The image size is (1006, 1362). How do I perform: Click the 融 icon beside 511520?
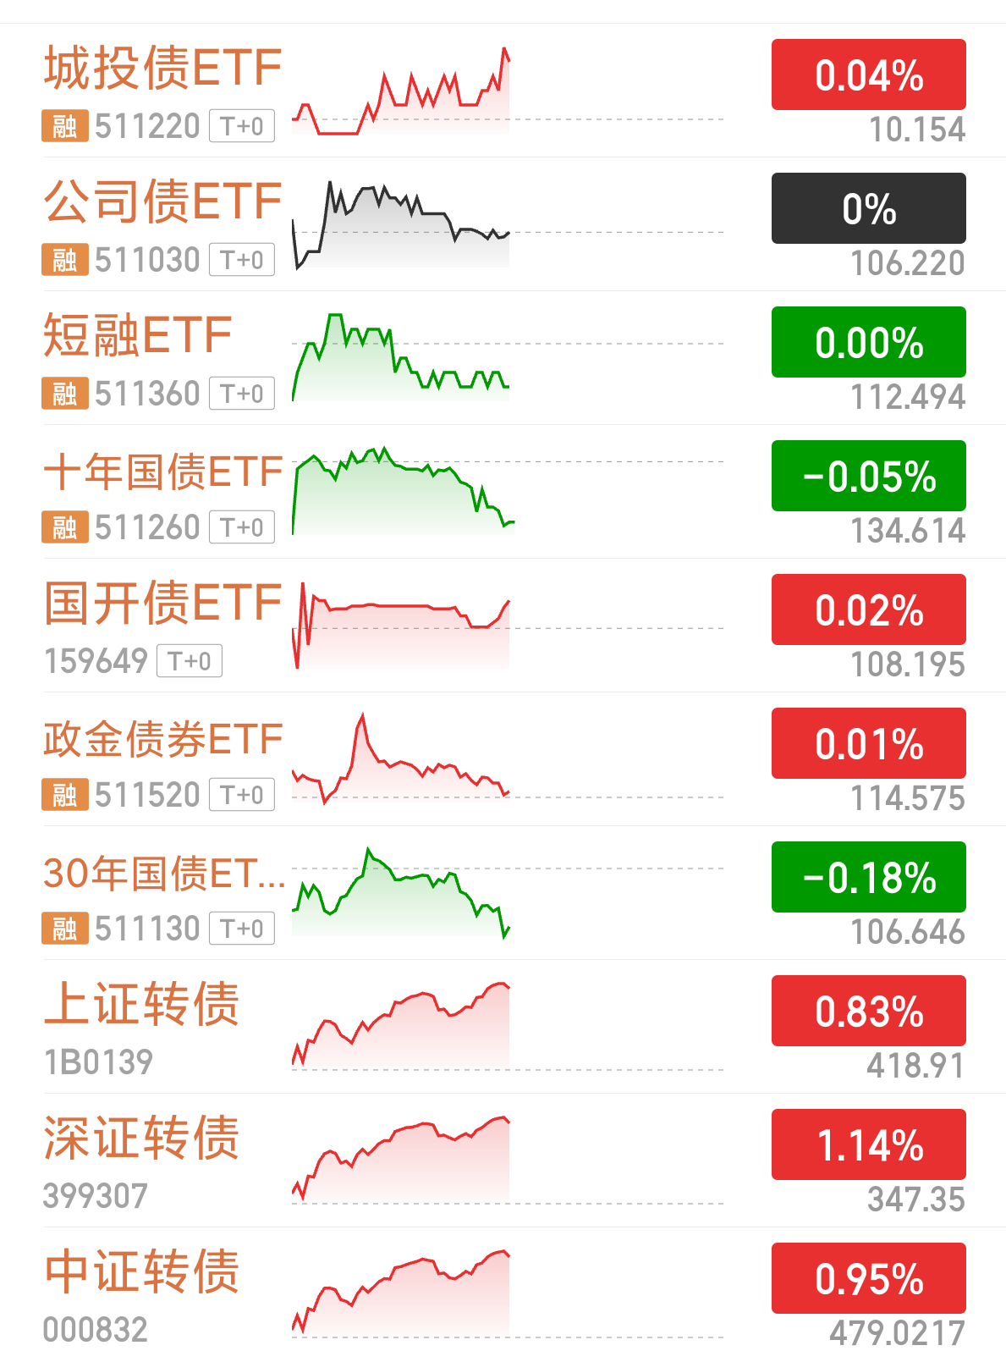(65, 795)
